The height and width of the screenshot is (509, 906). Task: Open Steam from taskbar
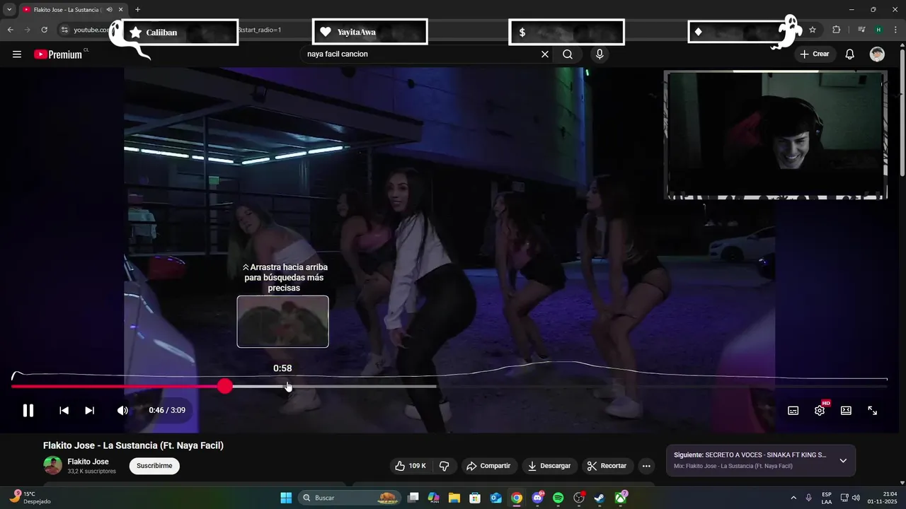[x=600, y=498]
